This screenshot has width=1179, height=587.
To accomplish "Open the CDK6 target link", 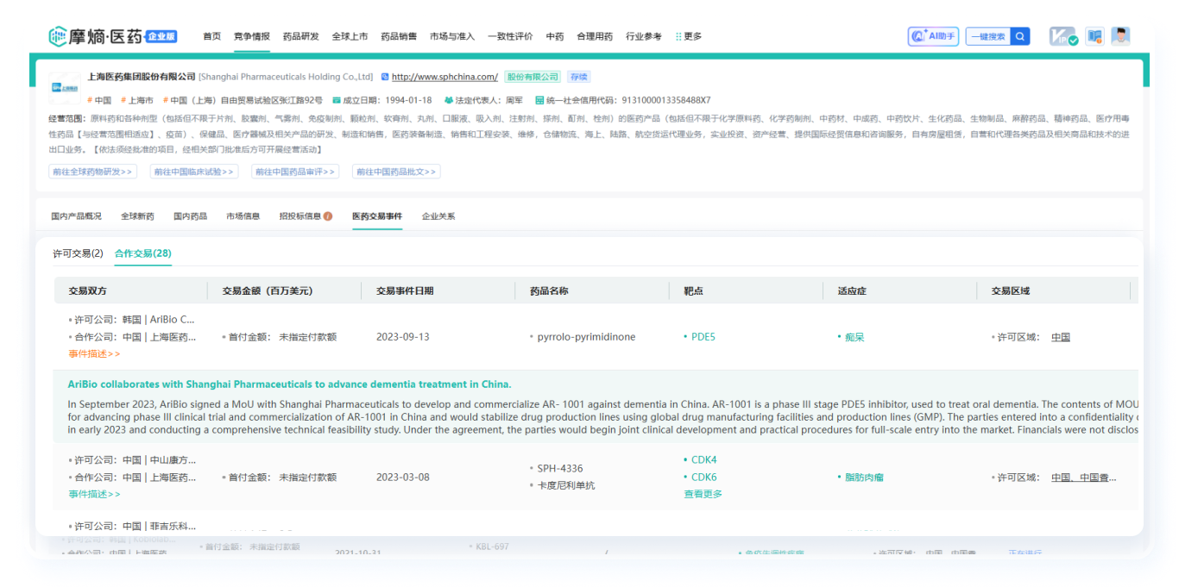I will (x=704, y=478).
